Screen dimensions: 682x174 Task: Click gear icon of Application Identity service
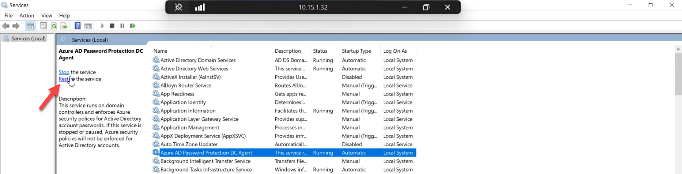[x=156, y=102]
